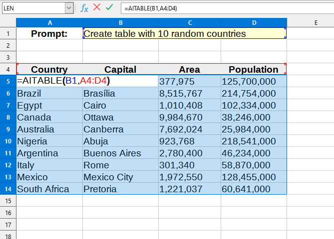This screenshot has width=334, height=239.
Task: Select the Population header cell
Action: [x=253, y=70]
